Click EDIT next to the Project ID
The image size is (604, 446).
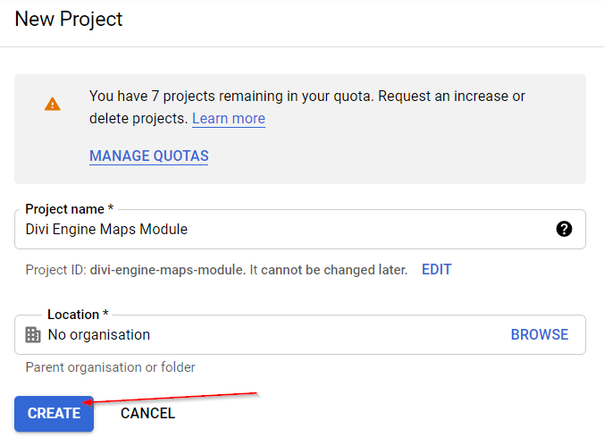[x=436, y=269]
